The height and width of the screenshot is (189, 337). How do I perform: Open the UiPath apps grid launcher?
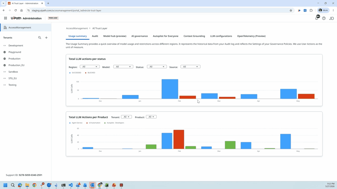5,18
